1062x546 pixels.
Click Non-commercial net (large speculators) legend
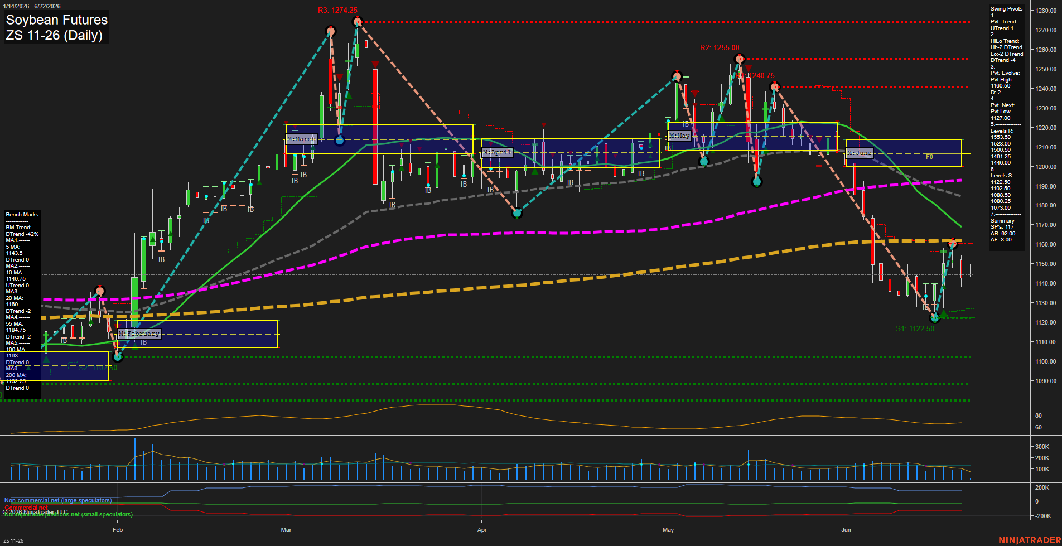(x=58, y=500)
